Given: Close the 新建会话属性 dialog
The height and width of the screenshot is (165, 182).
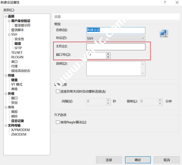Looking at the screenshot, I should pos(177,3).
